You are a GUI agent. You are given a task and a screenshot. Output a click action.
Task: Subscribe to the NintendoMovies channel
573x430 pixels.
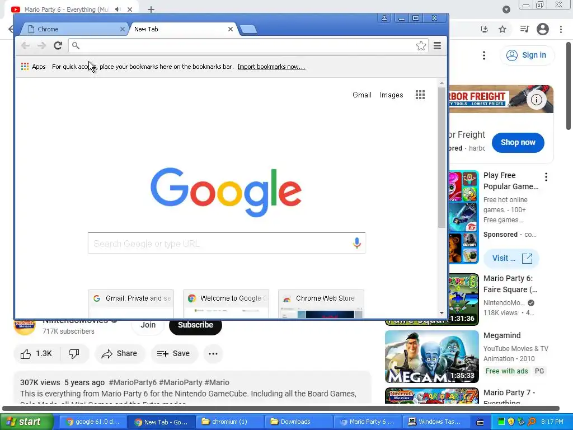(x=195, y=325)
